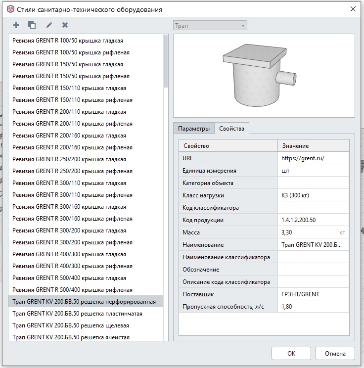
Task: Select Ревизия GRENT R 200/160 крышка гладкая
Action: point(86,136)
